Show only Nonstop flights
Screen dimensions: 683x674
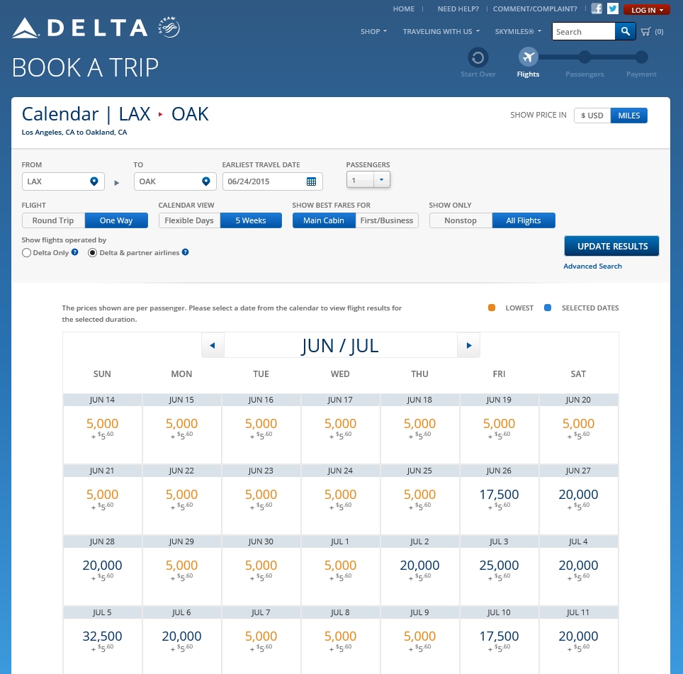[x=461, y=220]
